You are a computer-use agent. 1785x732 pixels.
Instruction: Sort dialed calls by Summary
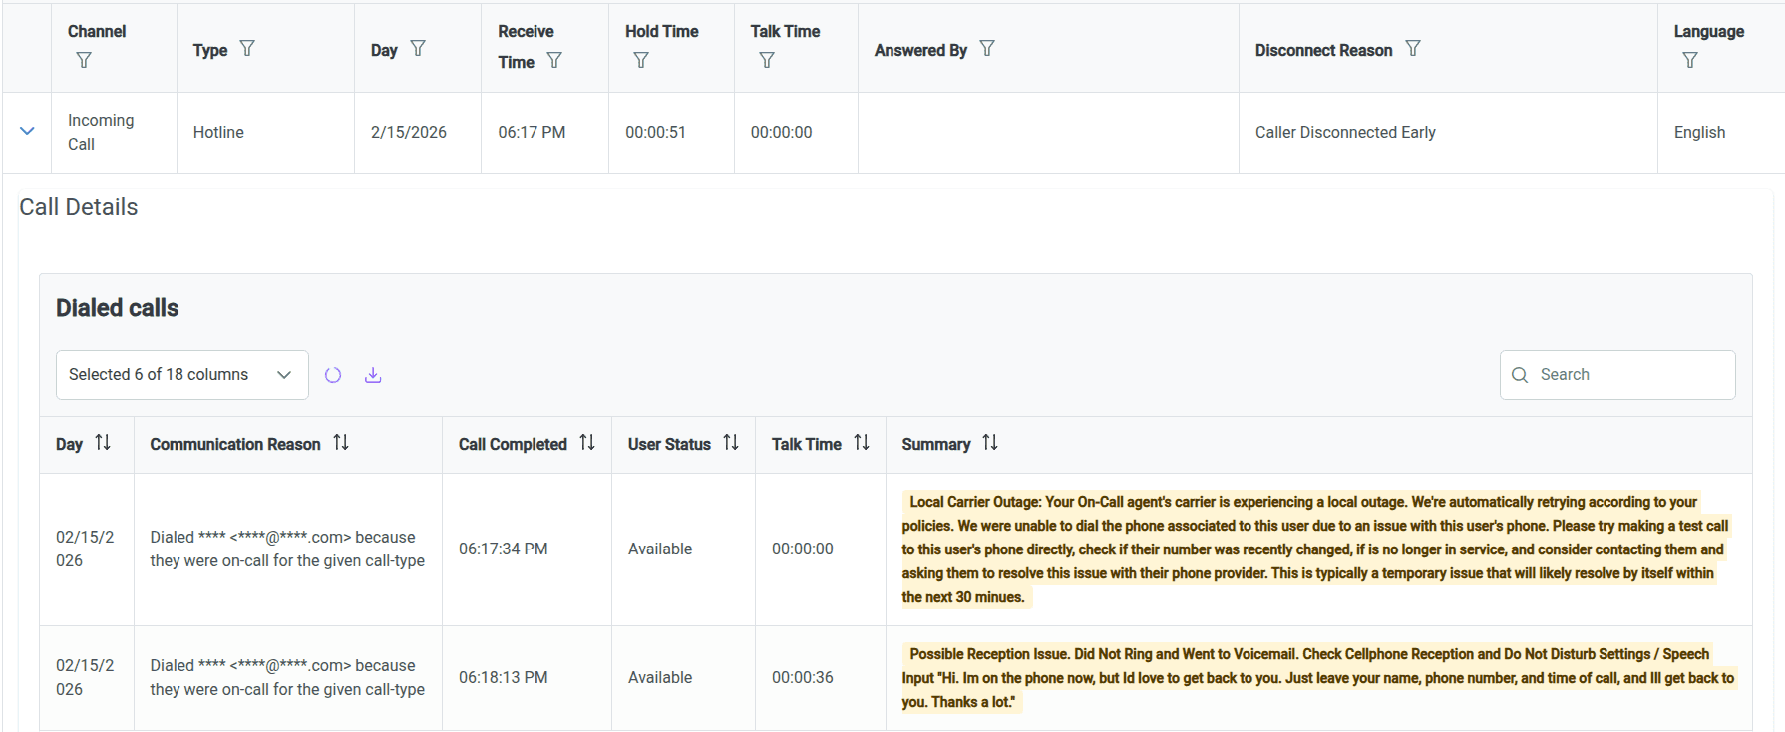click(990, 443)
